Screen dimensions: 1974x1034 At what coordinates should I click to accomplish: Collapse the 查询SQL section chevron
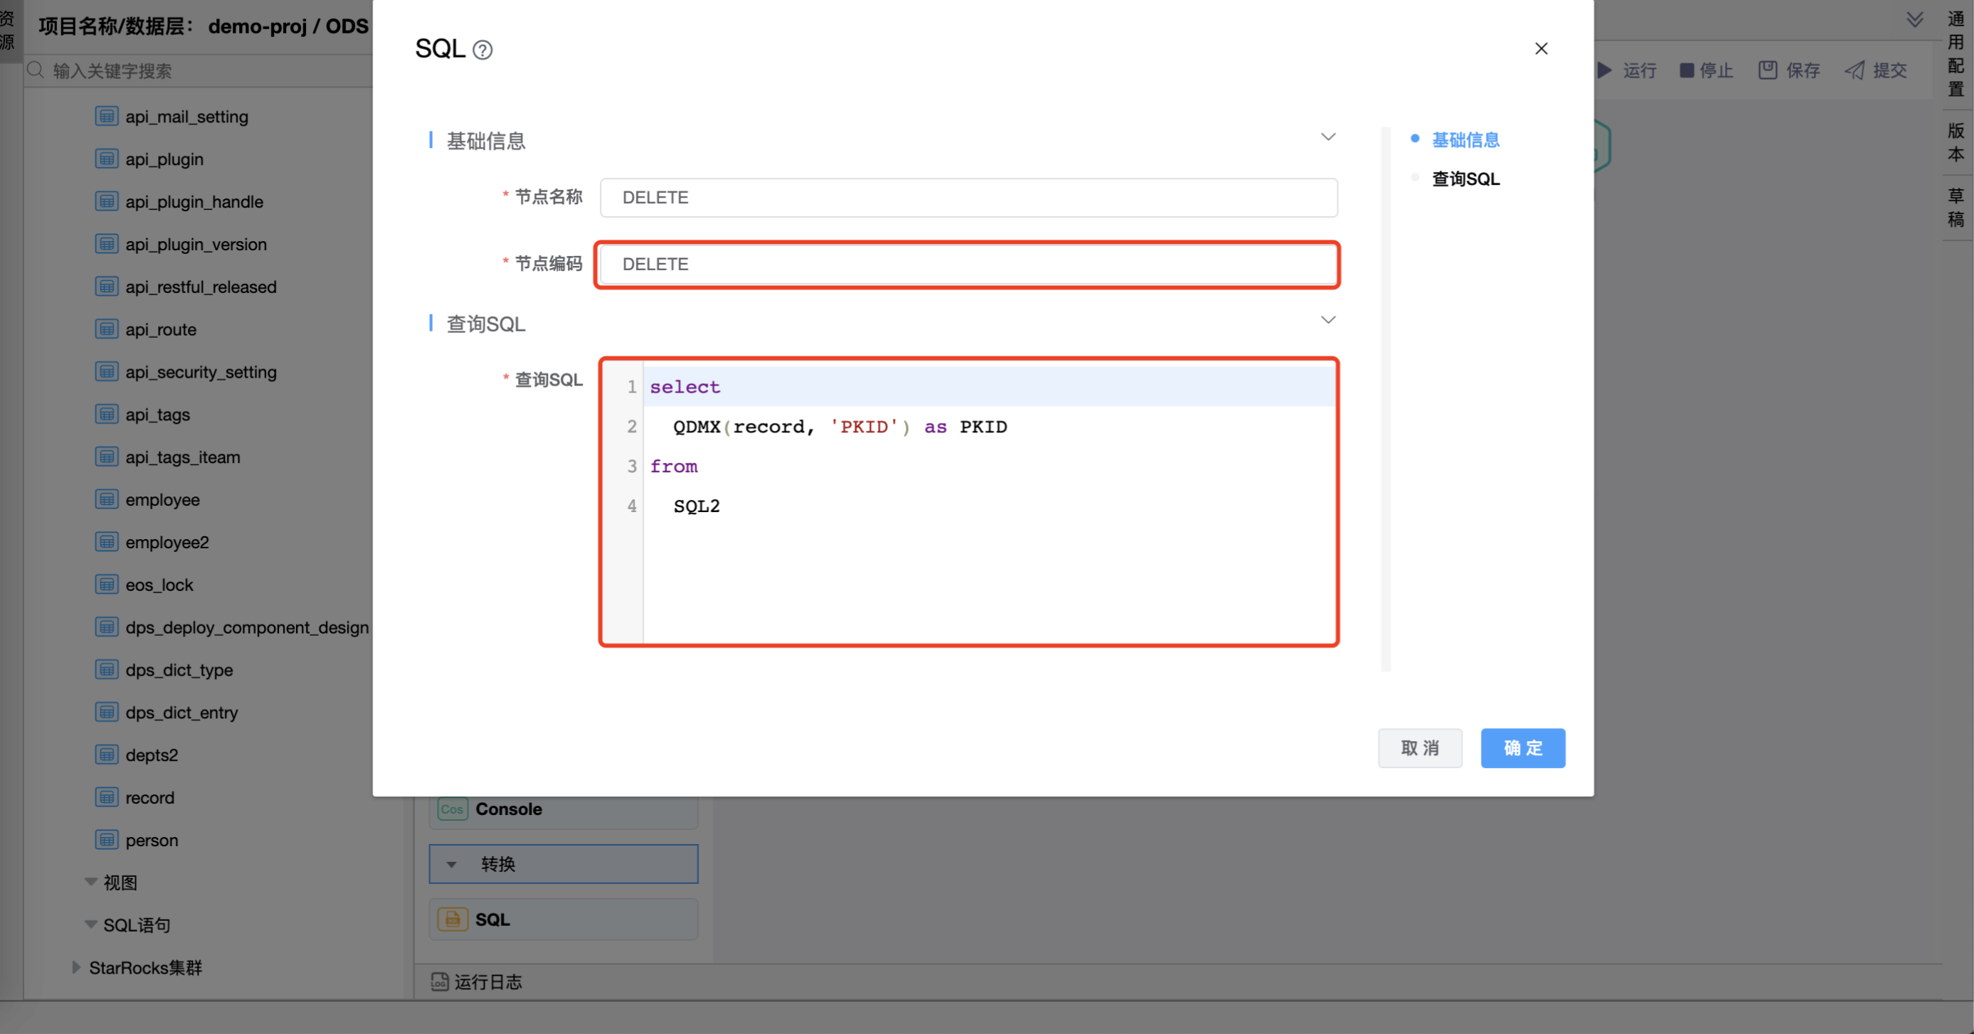coord(1328,320)
